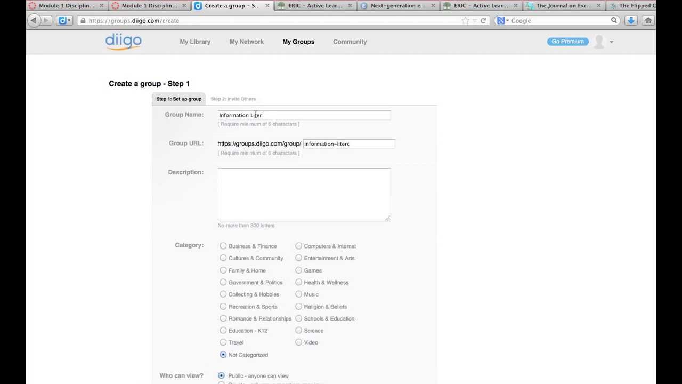
Task: Click the Go Premium button
Action: tap(567, 42)
